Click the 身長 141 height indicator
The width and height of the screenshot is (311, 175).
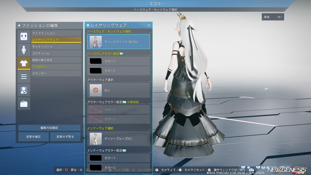[273, 17]
